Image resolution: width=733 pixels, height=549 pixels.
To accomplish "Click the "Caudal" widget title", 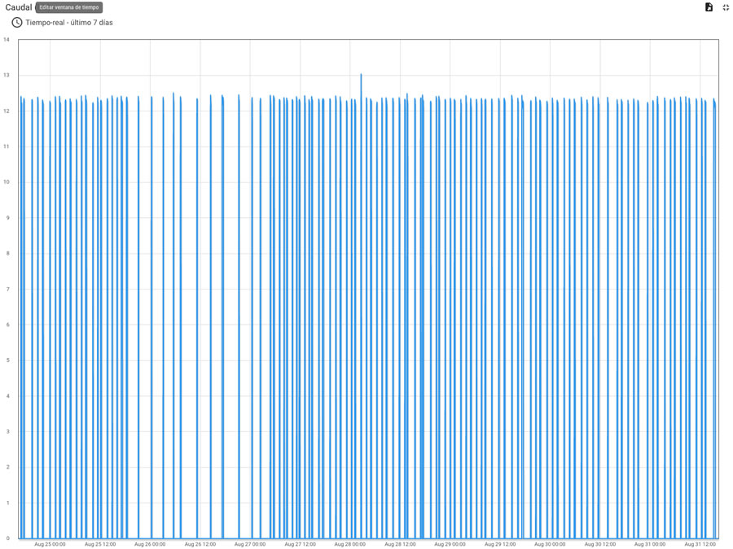I will pyautogui.click(x=18, y=7).
